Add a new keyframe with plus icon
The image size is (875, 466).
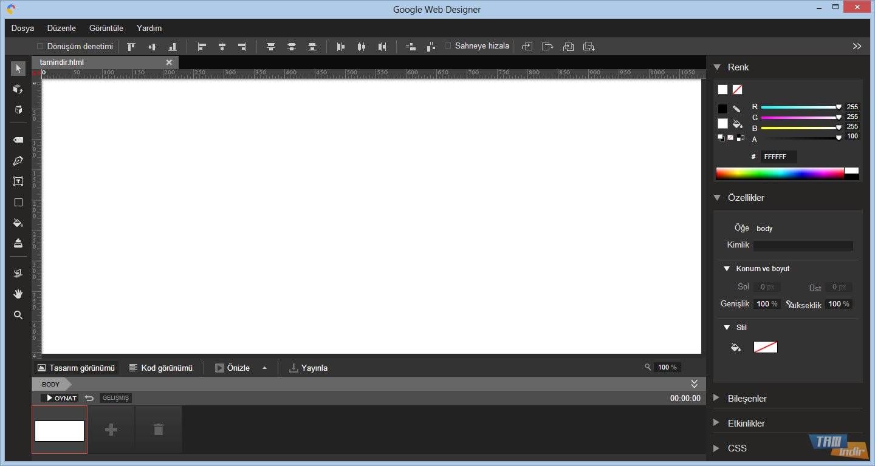point(111,430)
